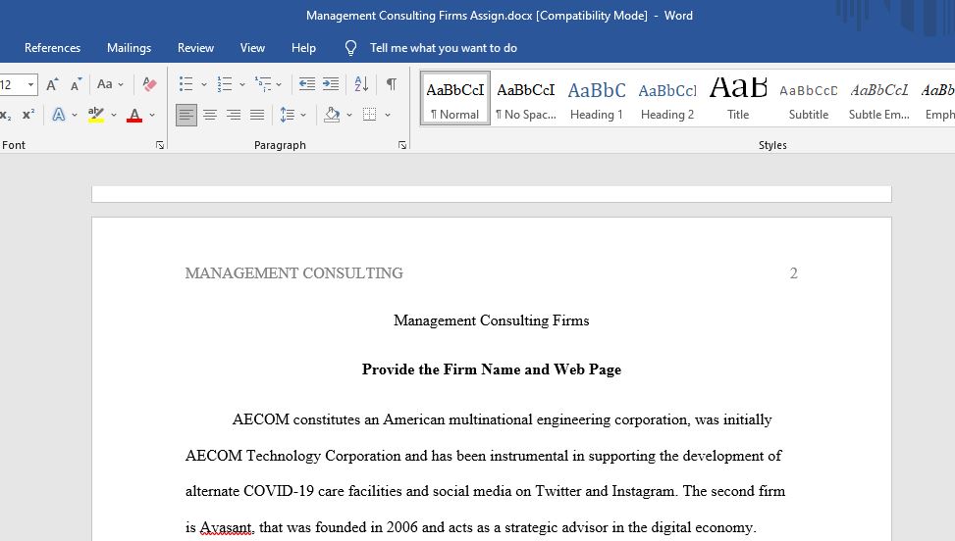The image size is (955, 541).
Task: Open line and paragraph spacing
Action: tap(287, 115)
